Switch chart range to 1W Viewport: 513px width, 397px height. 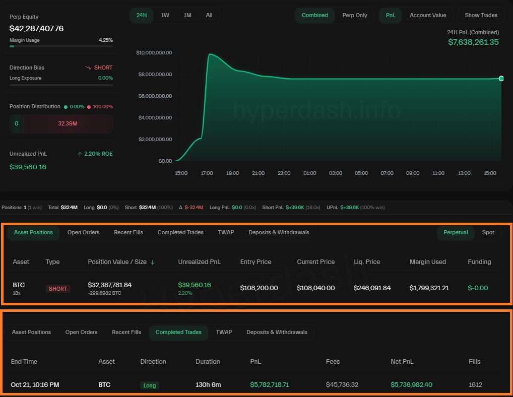point(165,16)
